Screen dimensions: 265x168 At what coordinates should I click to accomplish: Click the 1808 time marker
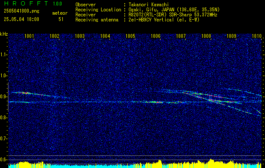click(206, 36)
